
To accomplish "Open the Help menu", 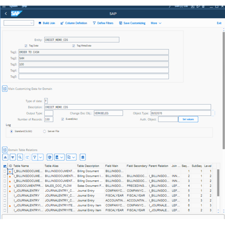I will pos(24,6).
